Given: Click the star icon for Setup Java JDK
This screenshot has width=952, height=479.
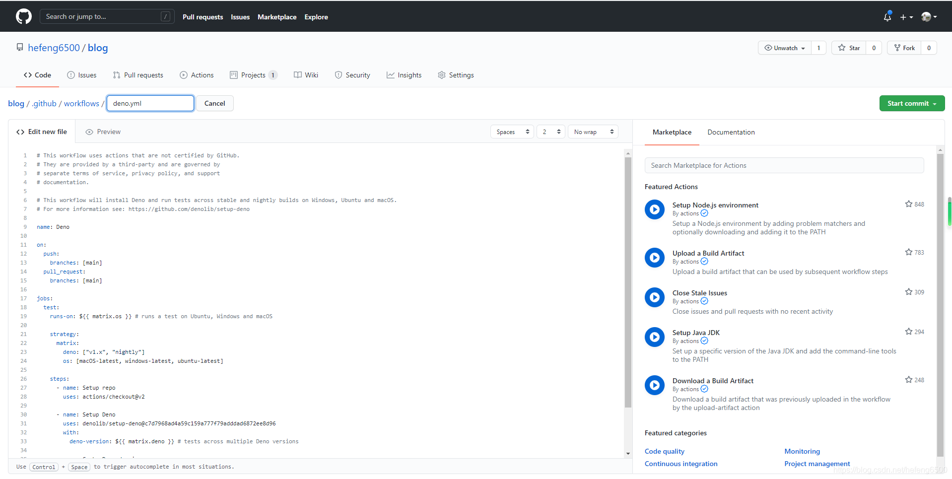Looking at the screenshot, I should [x=909, y=332].
